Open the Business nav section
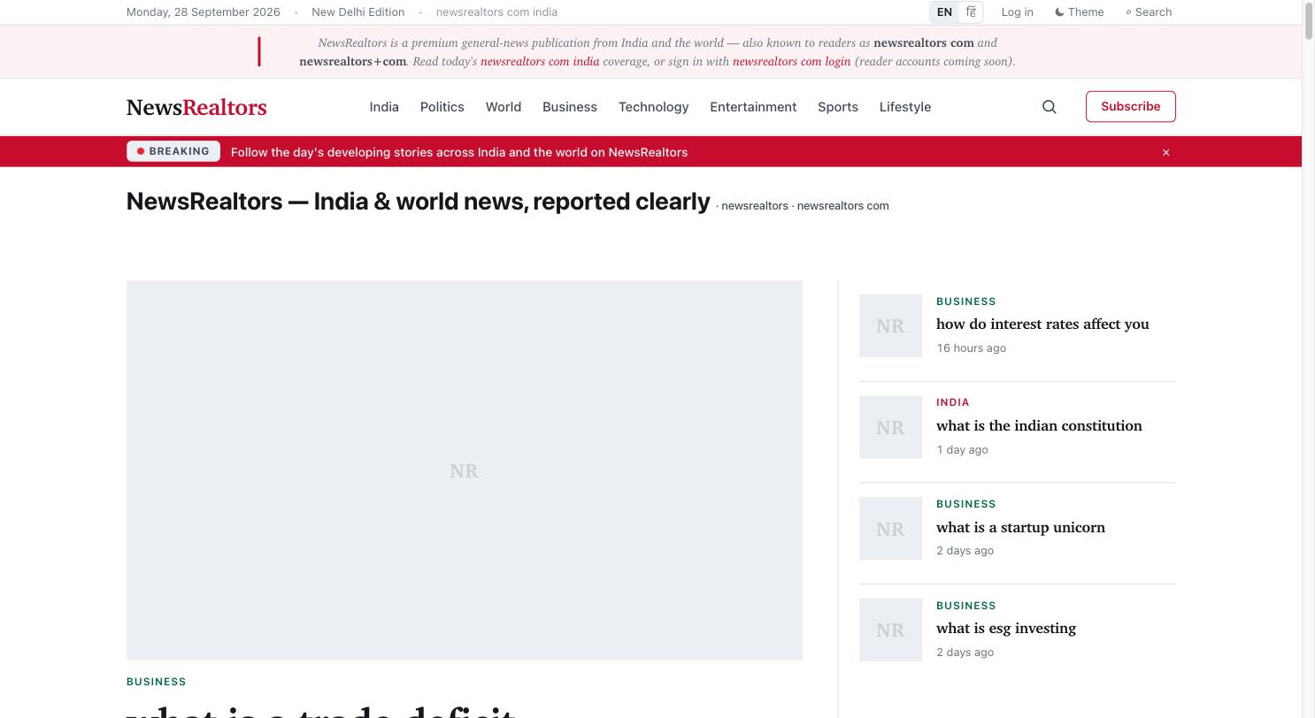The height and width of the screenshot is (718, 1315). pos(570,107)
